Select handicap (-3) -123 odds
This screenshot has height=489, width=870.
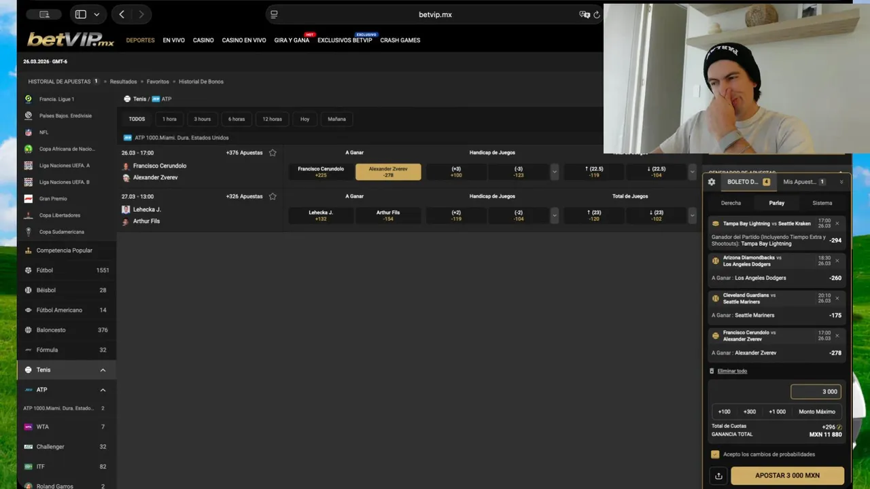519,172
